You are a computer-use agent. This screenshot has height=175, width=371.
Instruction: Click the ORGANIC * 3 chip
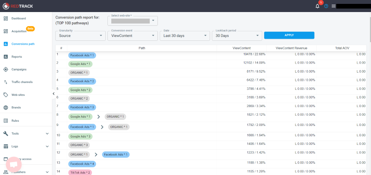(79, 145)
